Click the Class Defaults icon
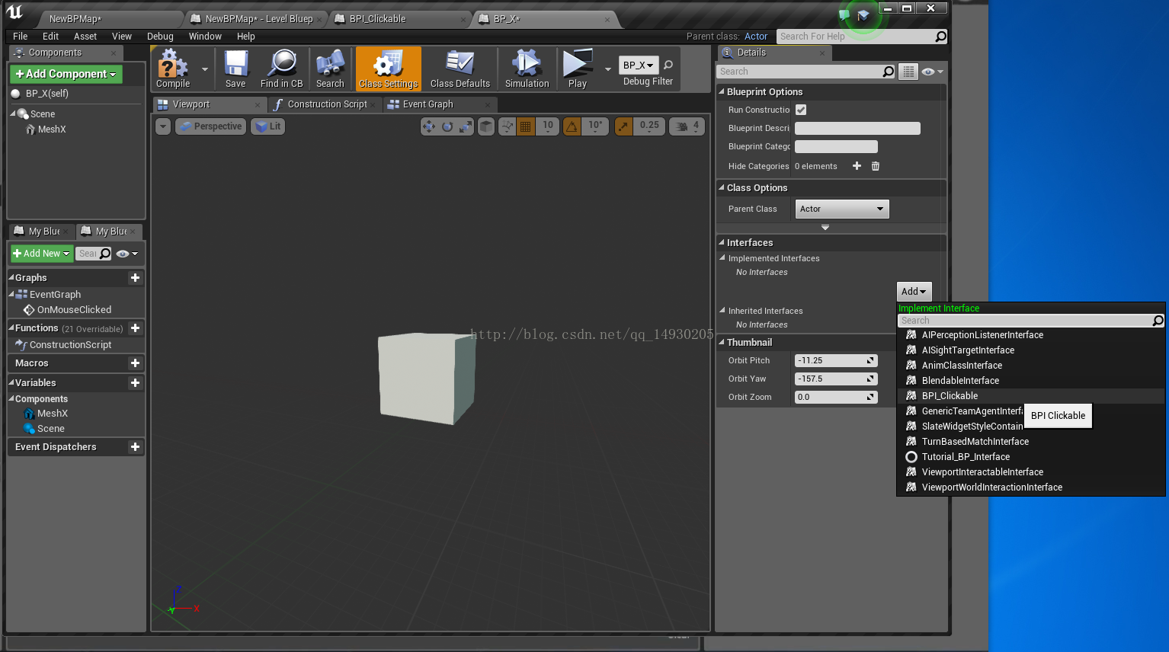 tap(460, 69)
